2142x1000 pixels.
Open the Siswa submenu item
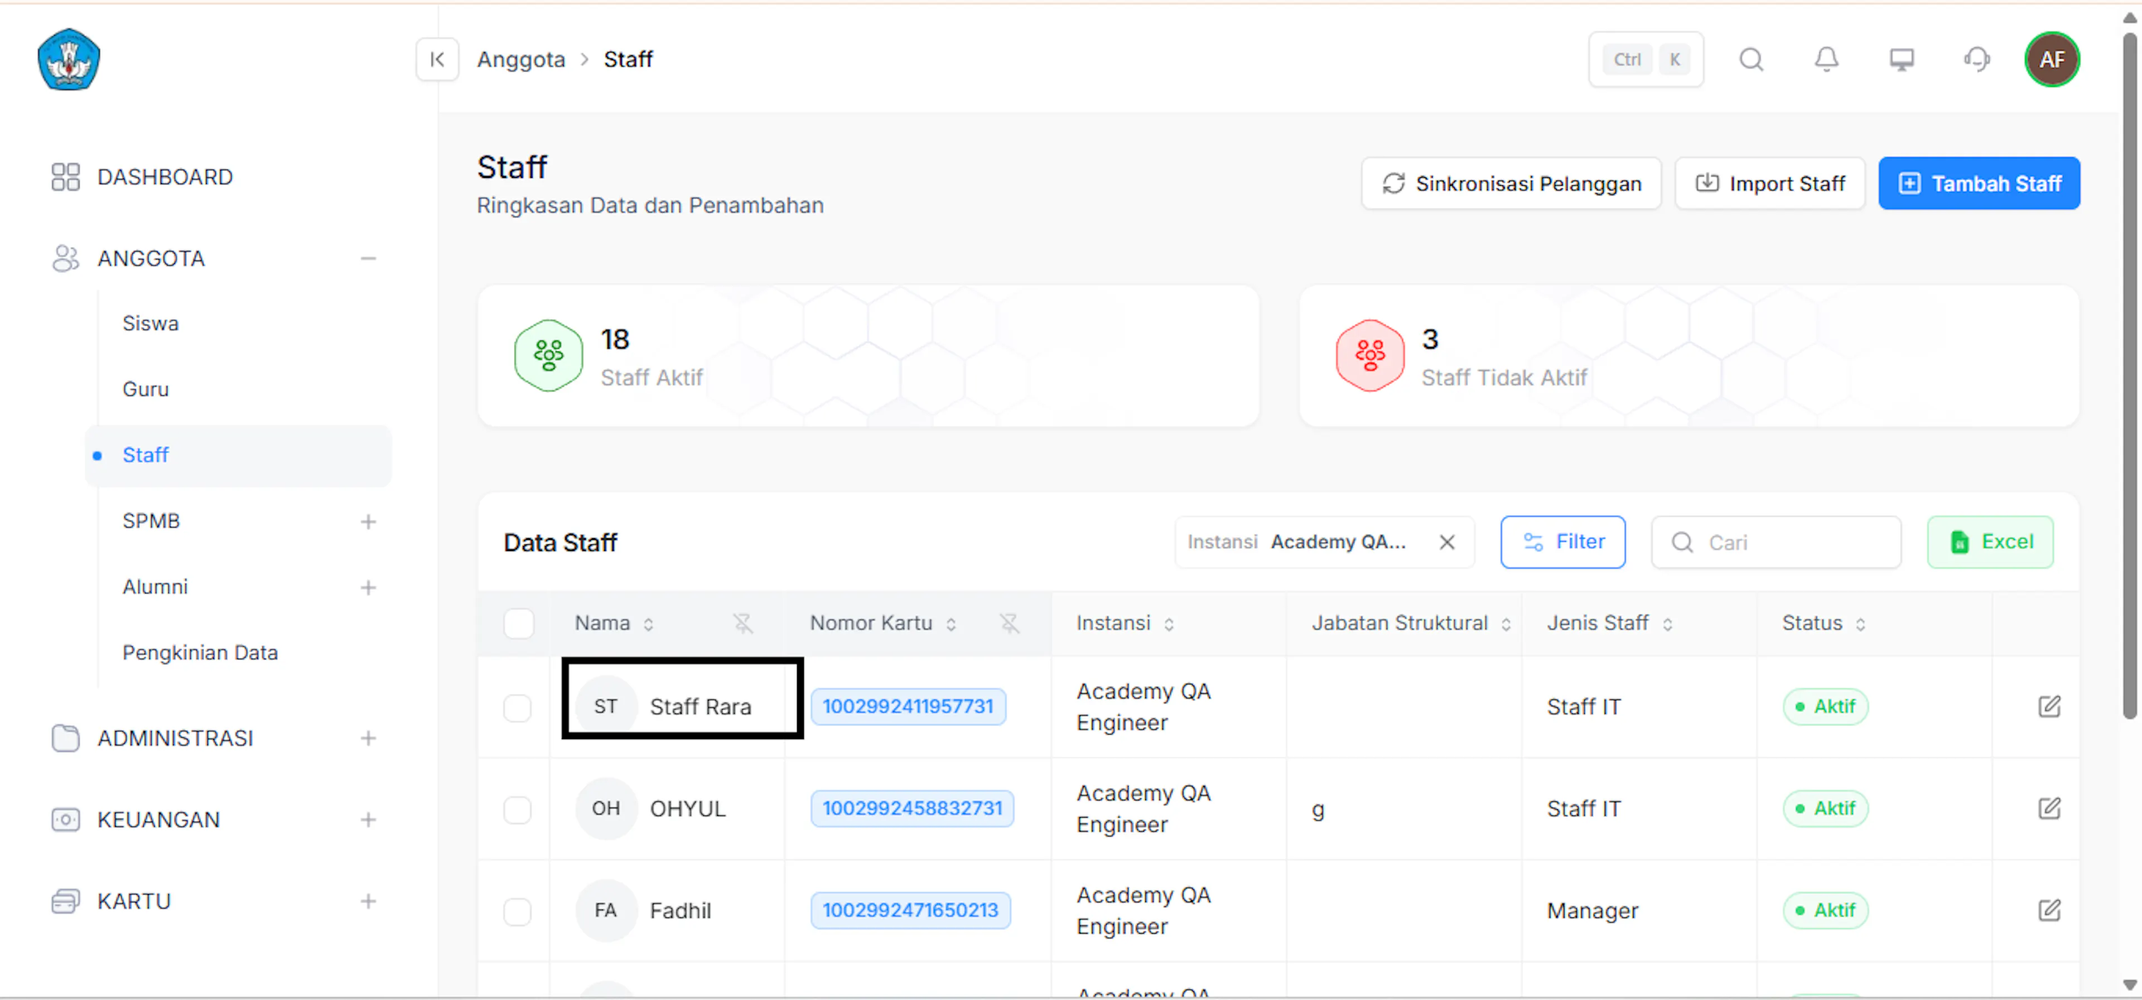coord(151,323)
